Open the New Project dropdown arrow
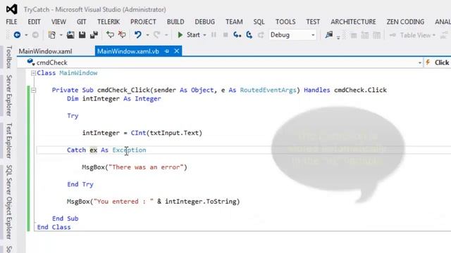 click(x=61, y=35)
